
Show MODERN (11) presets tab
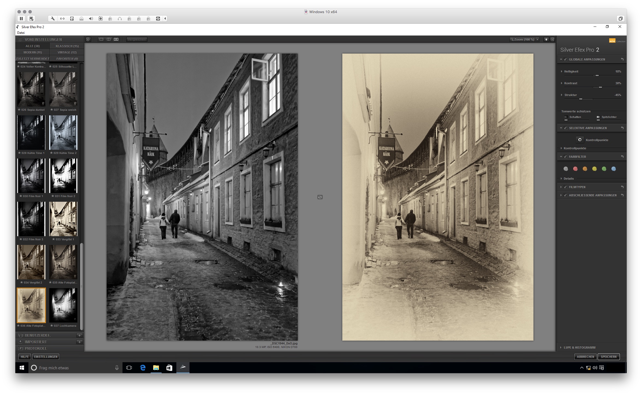click(33, 52)
